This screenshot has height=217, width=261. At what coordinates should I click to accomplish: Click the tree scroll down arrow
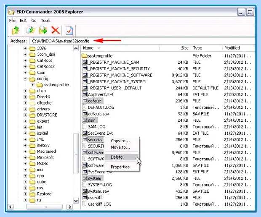click(x=76, y=201)
